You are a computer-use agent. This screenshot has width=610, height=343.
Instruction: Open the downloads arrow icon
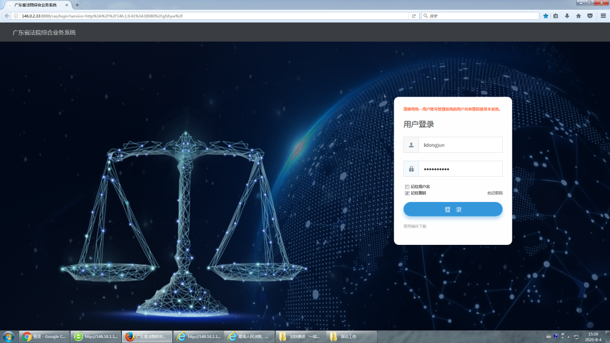[x=567, y=16]
